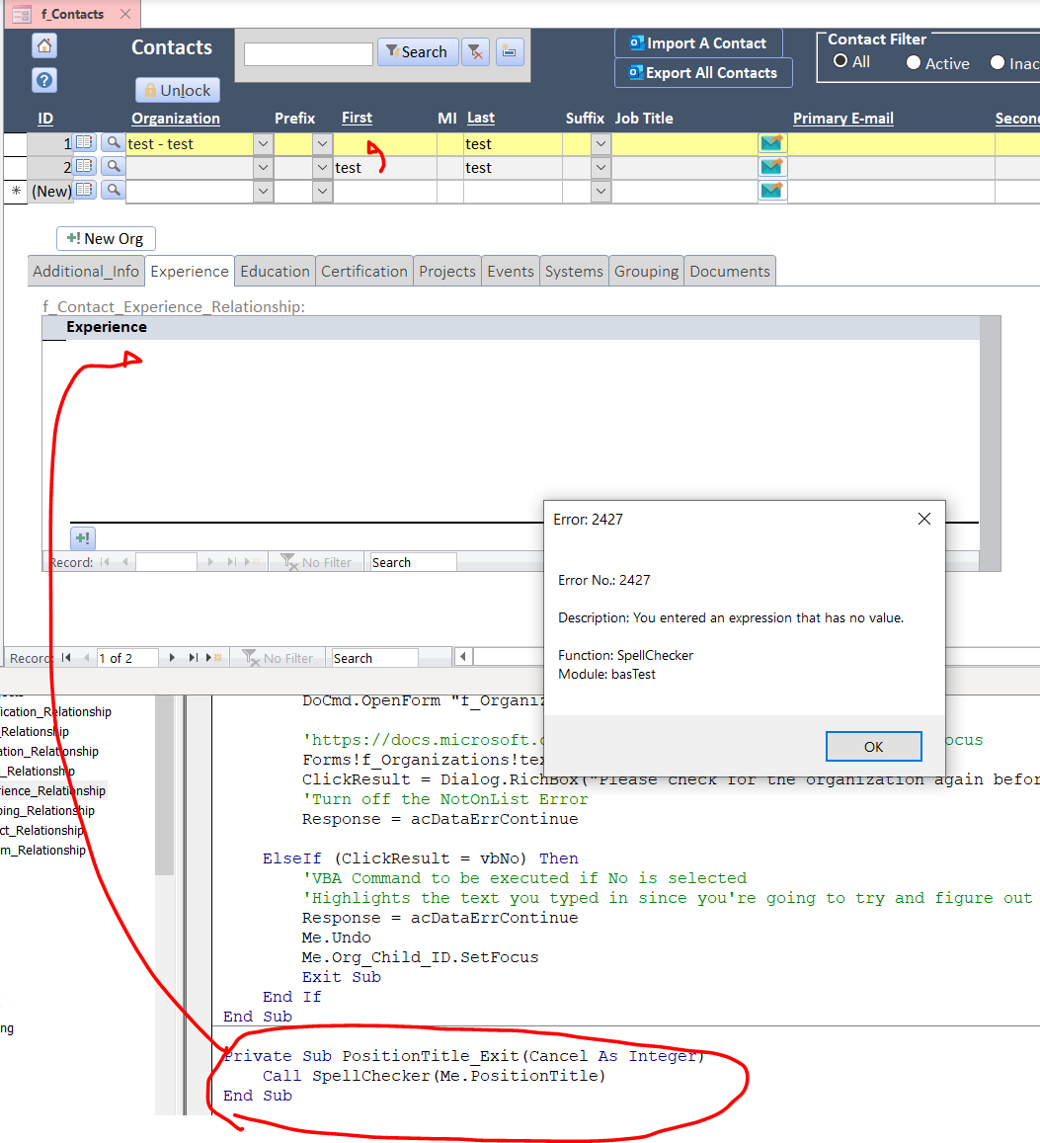The image size is (1040, 1143).
Task: Switch to the Education tab
Action: coord(275,271)
